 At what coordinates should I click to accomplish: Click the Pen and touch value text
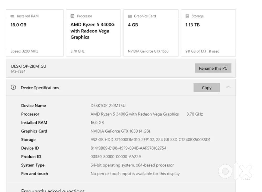[135, 174]
